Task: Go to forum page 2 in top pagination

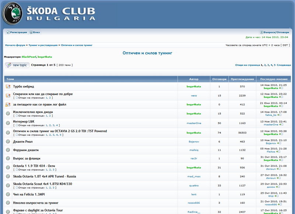Action: [265, 65]
